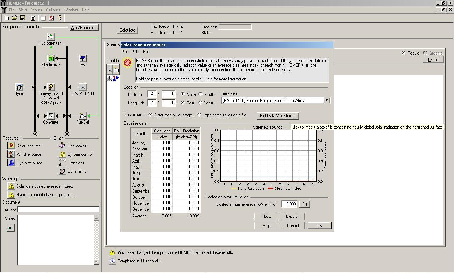
Task: Open the Constraints icon
Action: (x=62, y=171)
